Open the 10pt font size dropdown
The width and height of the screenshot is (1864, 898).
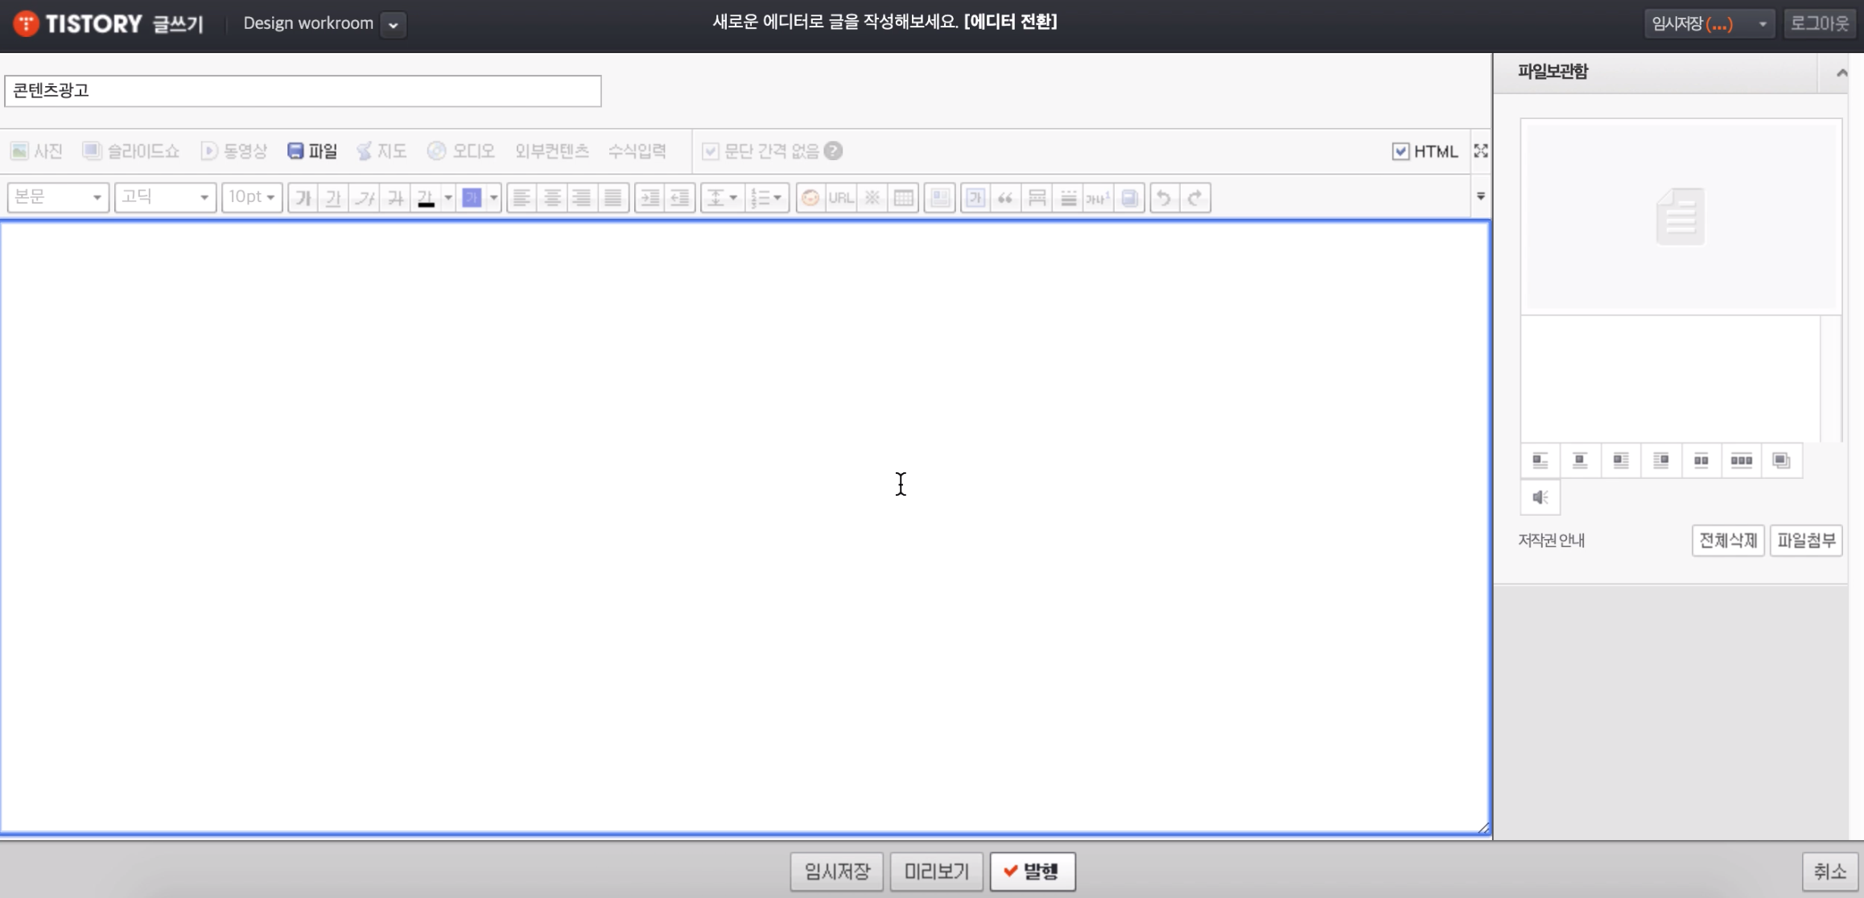[252, 197]
